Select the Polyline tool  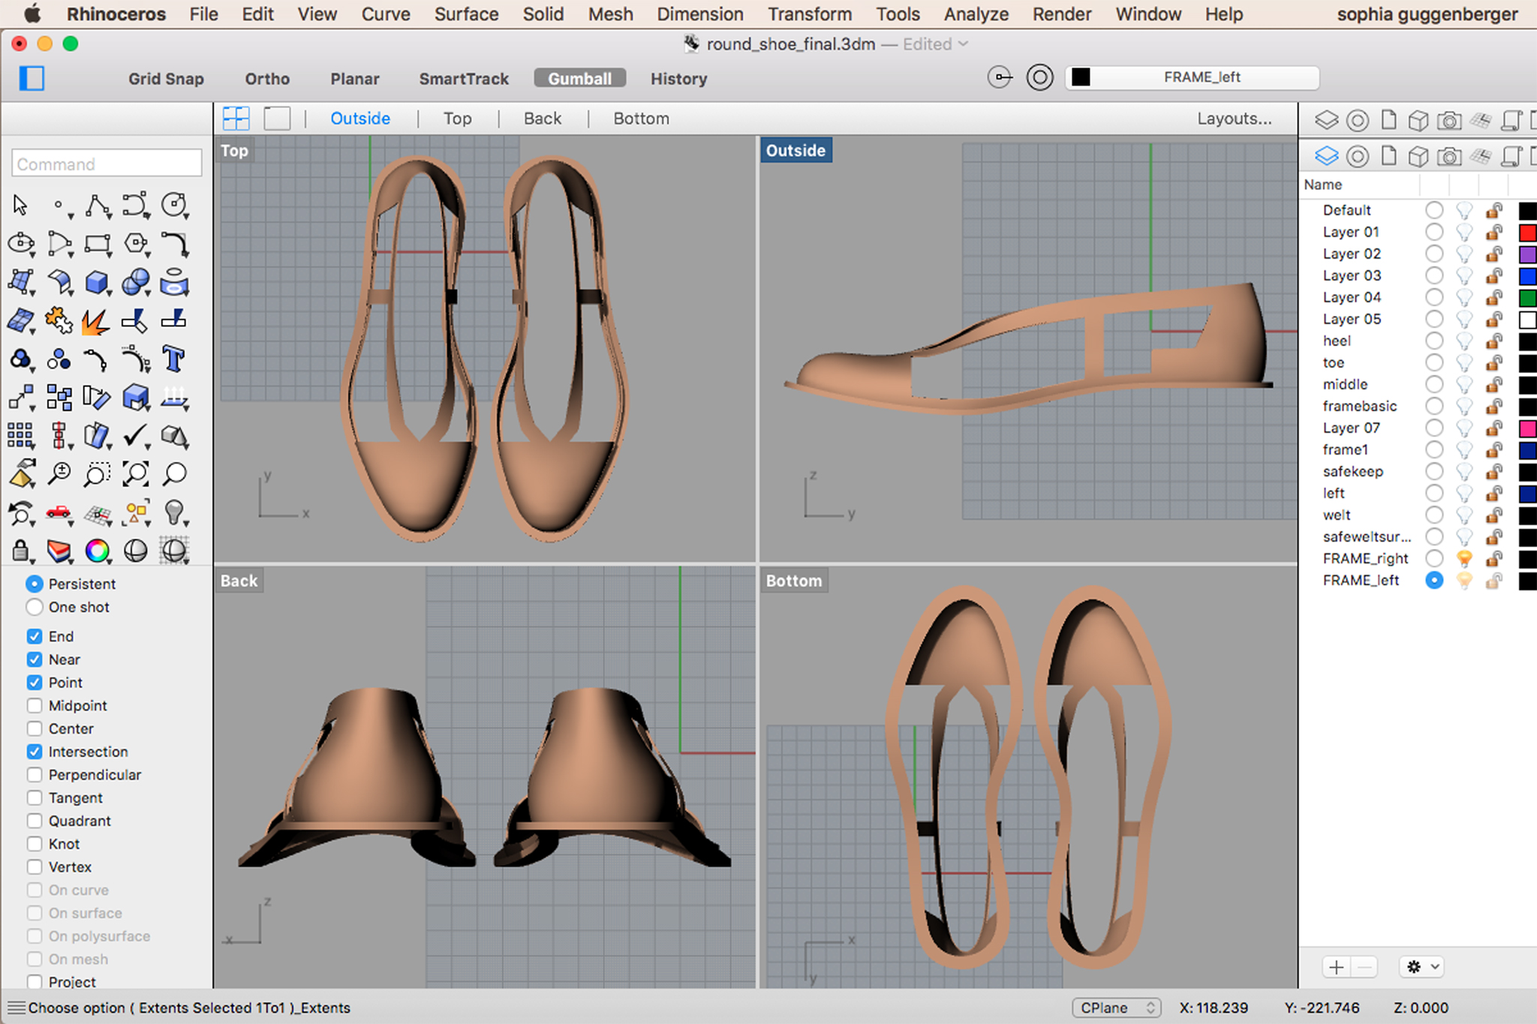tap(96, 206)
